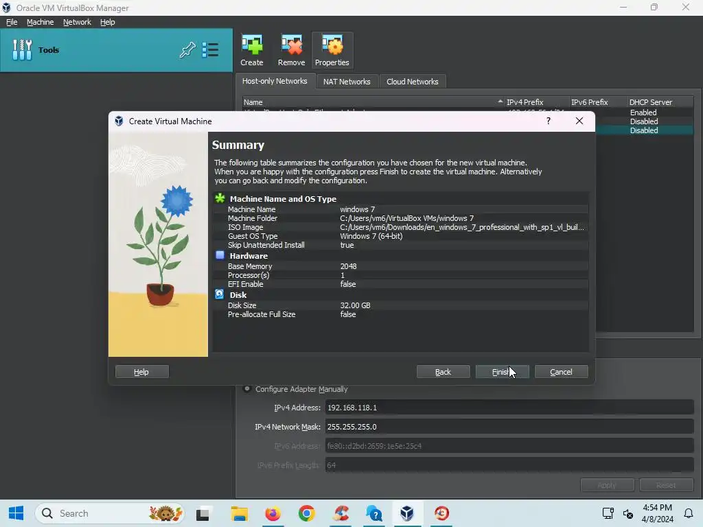Click the green Machine Name and OS Type icon
The image size is (703, 527).
[220, 198]
